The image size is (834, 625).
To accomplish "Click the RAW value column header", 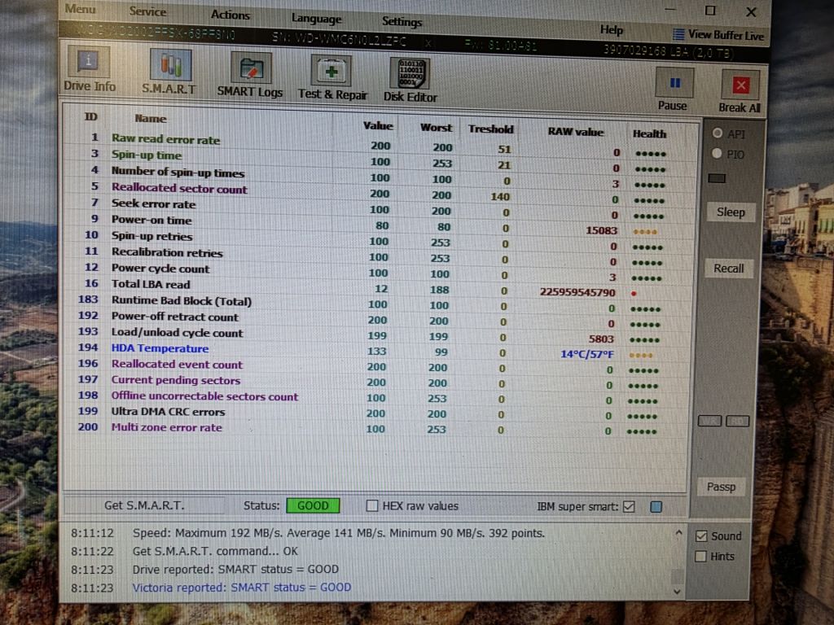I will 576,132.
